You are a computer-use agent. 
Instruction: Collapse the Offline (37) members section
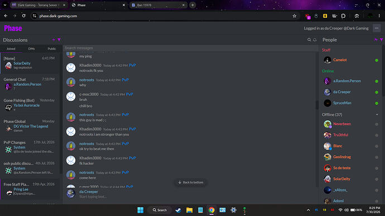click(377, 115)
